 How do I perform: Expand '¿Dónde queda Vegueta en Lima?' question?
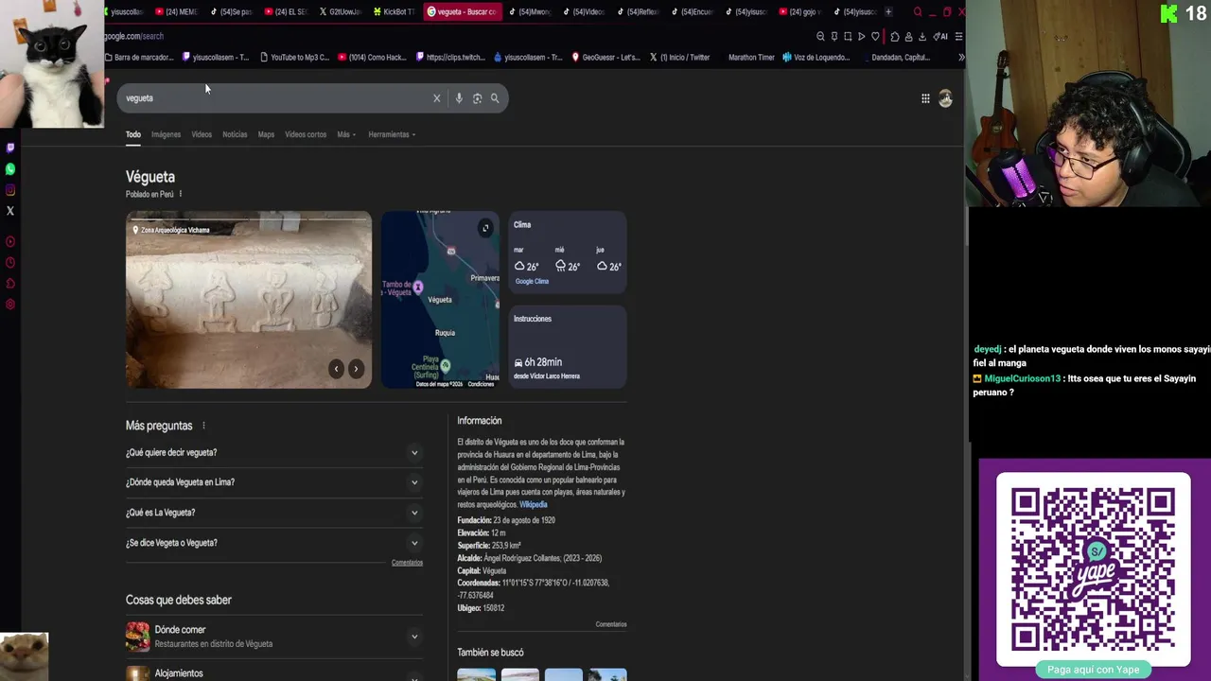272,482
